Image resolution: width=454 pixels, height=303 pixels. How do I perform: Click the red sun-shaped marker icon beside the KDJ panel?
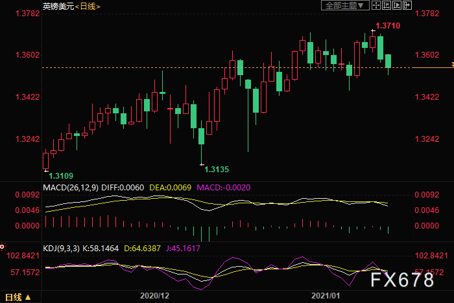coord(3,247)
